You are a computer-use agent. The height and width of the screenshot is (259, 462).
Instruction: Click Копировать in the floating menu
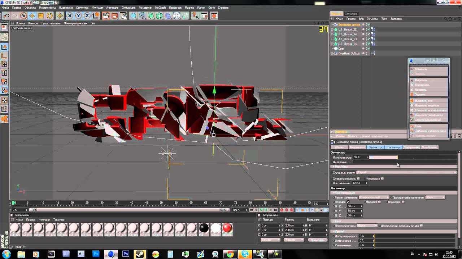(428, 85)
